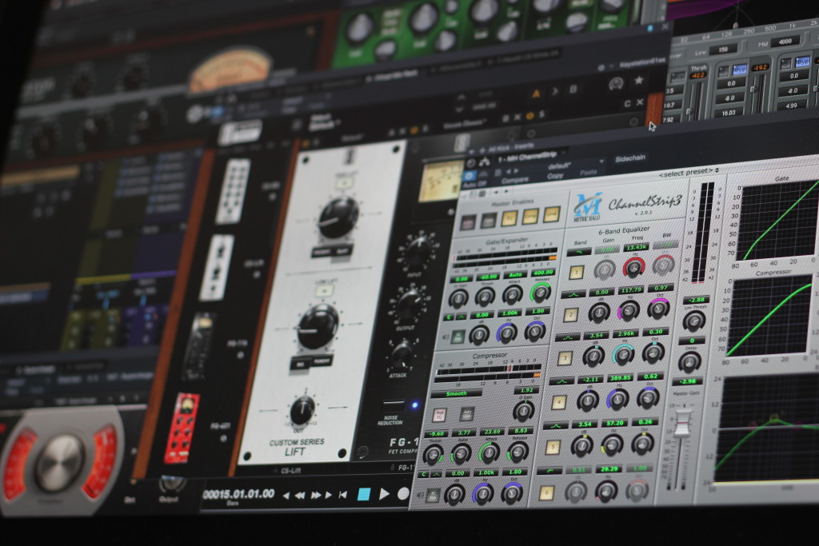This screenshot has width=819, height=546.
Task: Click the FG-116 INPUT knob
Action: 418,250
